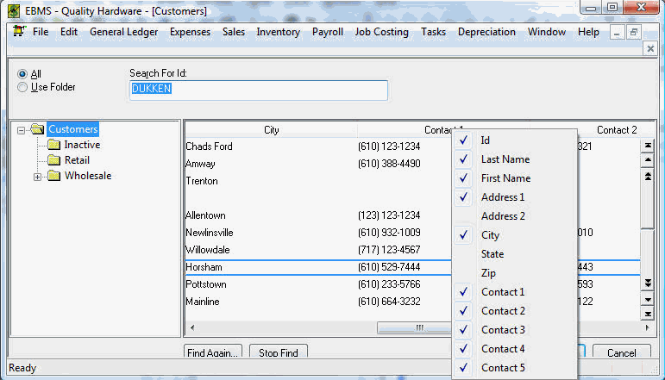The width and height of the screenshot is (665, 380).
Task: Click the scroll-to-top arrow button
Action: 648,146
